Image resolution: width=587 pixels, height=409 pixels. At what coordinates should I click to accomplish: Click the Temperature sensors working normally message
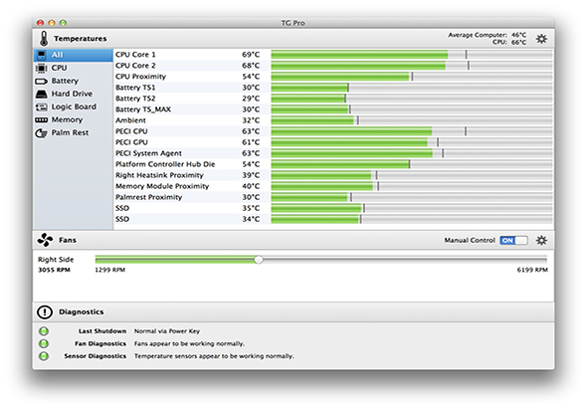[x=214, y=356]
